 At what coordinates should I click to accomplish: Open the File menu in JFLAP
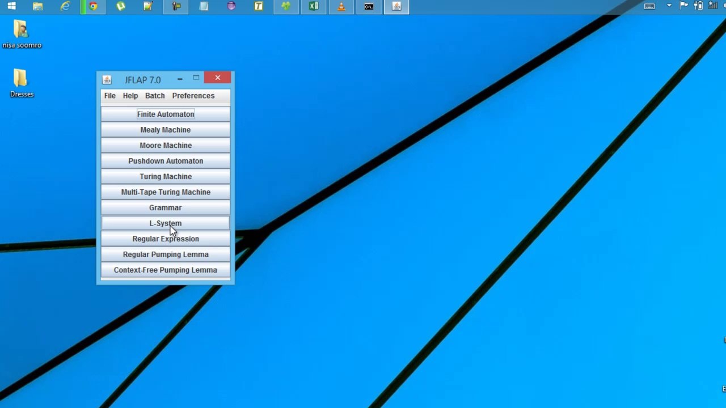pos(109,96)
